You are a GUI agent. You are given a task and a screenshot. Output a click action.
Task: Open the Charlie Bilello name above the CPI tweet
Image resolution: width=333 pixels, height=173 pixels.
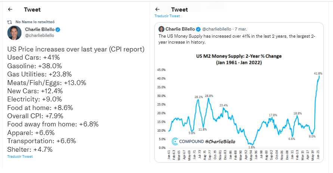40,29
